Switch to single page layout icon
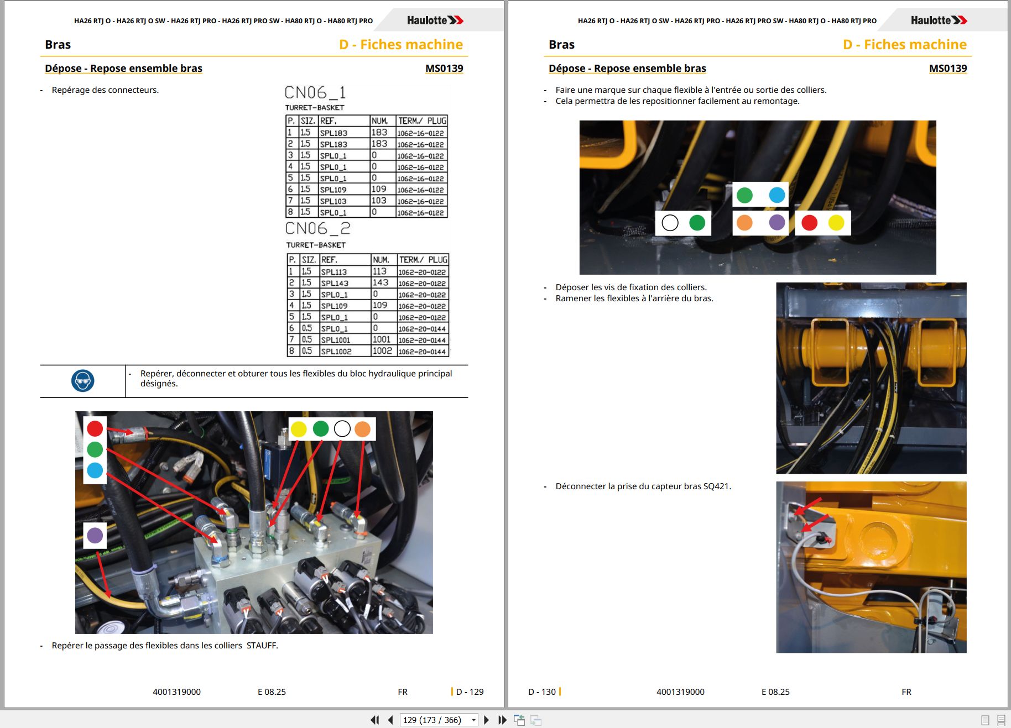The width and height of the screenshot is (1011, 728). coord(985,720)
